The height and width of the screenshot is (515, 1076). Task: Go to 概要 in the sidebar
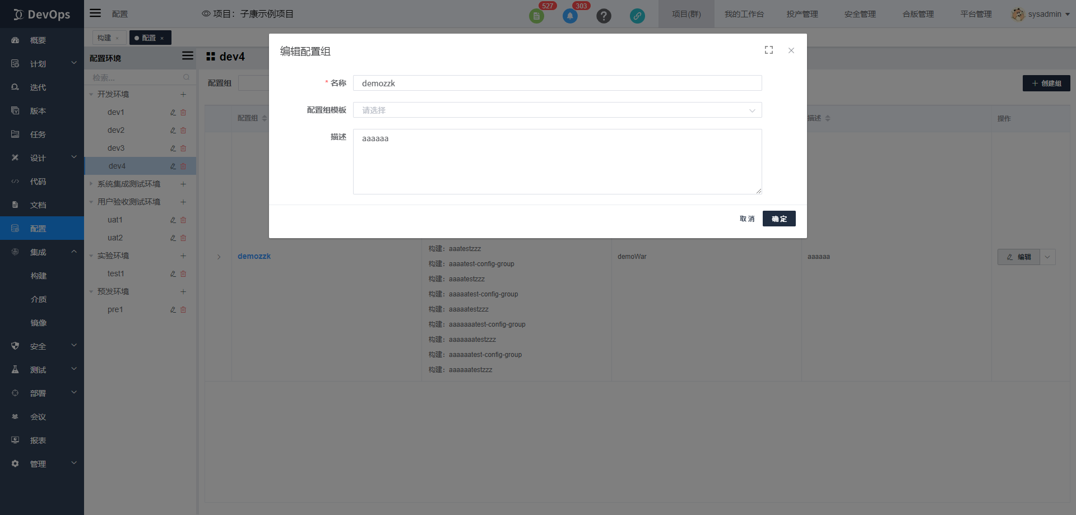tap(42, 40)
